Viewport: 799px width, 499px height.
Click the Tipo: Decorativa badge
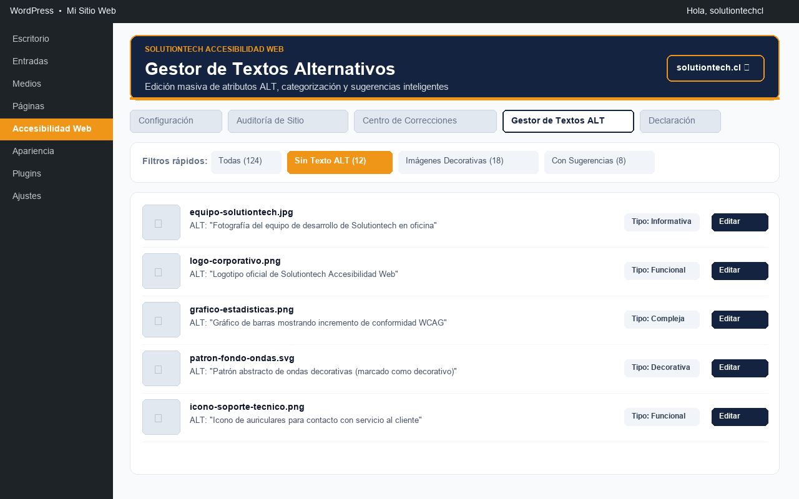(662, 368)
